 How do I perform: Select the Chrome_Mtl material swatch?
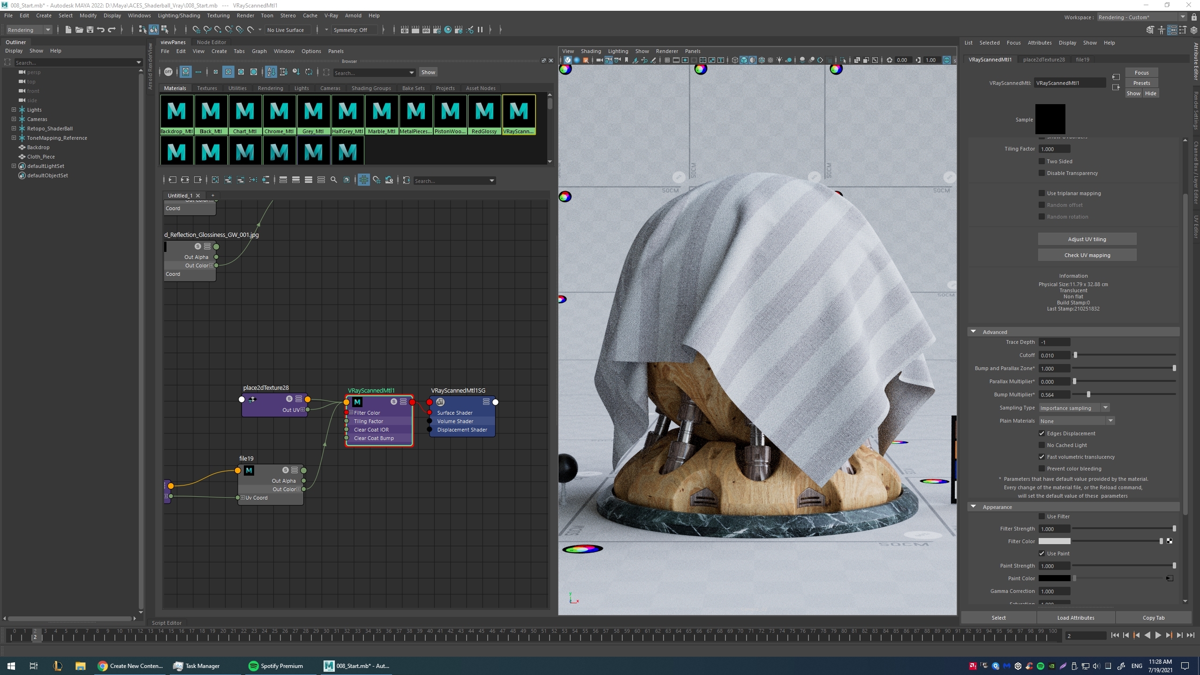[279, 115]
